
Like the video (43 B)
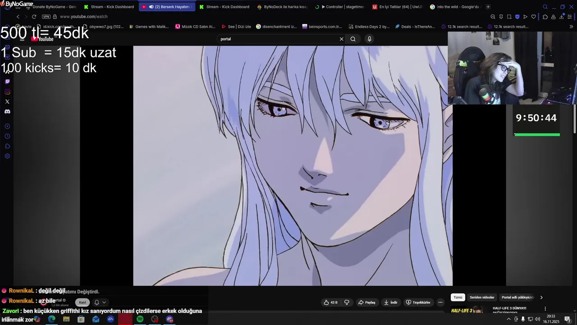330,302
